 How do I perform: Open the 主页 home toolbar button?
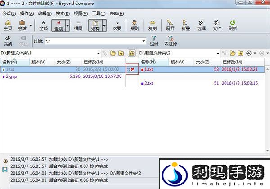click(x=8, y=25)
